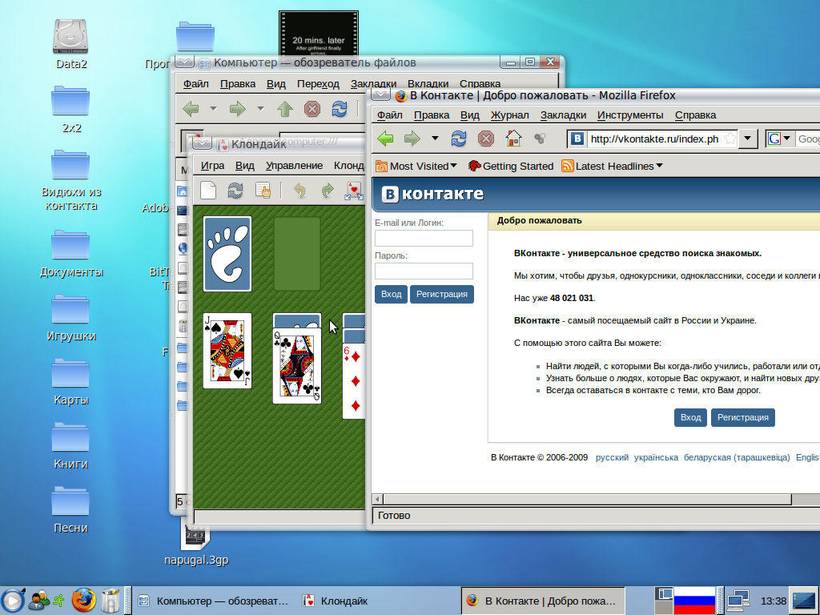Screen dimensions: 820x615
Task: Open Переход menu in file browser
Action: point(318,83)
